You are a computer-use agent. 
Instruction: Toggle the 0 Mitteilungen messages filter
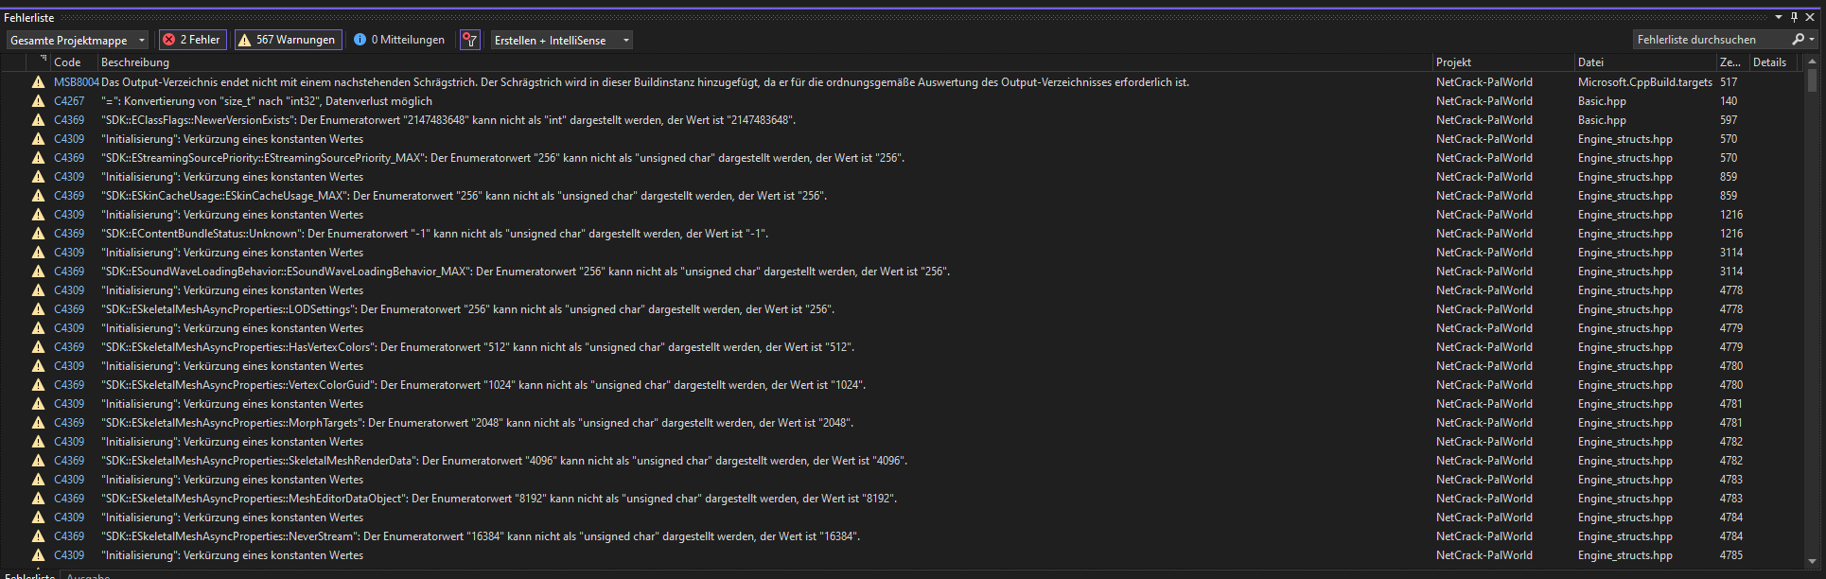[398, 40]
